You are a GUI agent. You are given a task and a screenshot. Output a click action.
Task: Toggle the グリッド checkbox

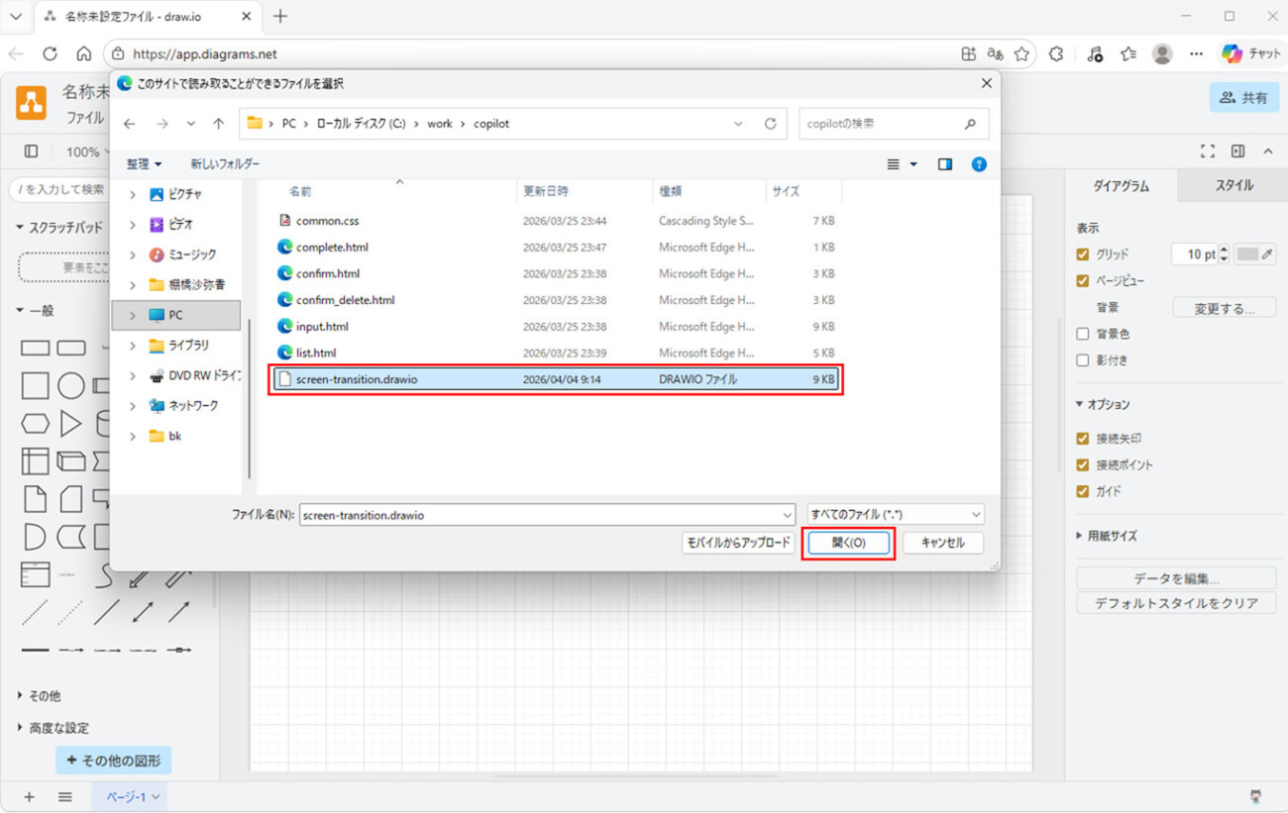tap(1083, 254)
